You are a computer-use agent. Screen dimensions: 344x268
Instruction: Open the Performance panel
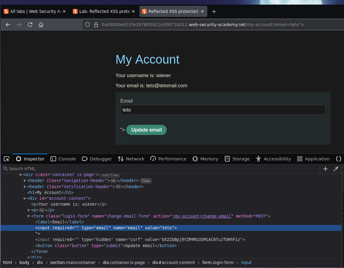pyautogui.click(x=168, y=159)
